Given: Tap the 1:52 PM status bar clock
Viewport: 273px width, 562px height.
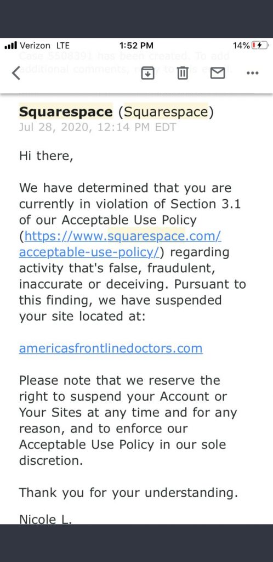Looking at the screenshot, I should [x=136, y=46].
